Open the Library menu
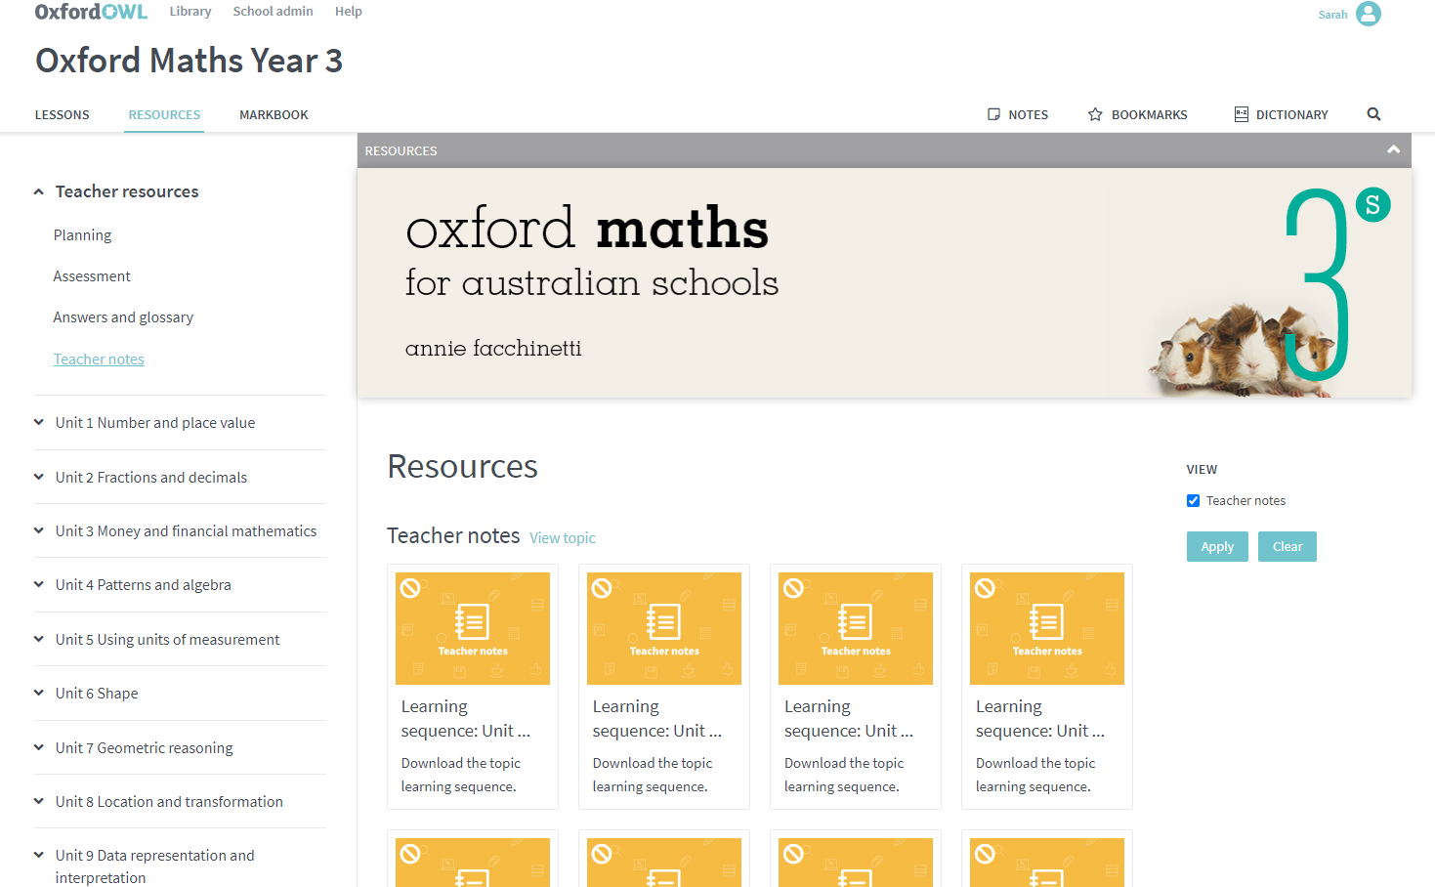This screenshot has width=1435, height=887. [x=190, y=12]
